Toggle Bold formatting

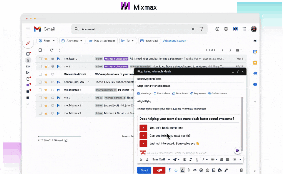click(185, 160)
